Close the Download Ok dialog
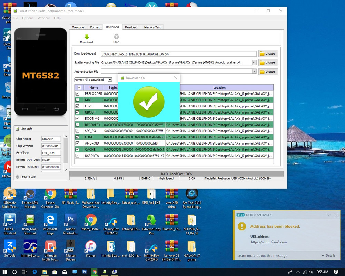The height and width of the screenshot is (276, 345). pos(176,78)
